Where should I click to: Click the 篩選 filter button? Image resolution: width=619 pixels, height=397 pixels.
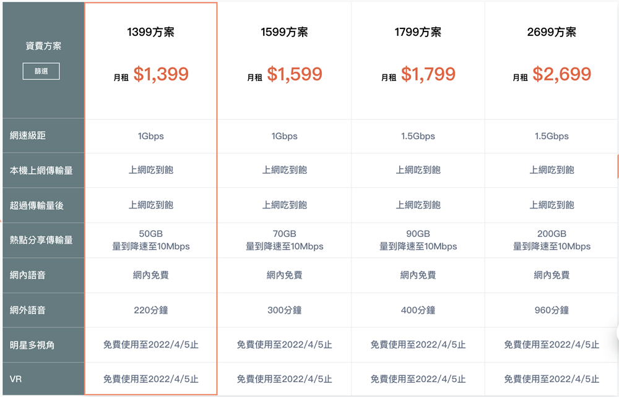click(x=41, y=71)
